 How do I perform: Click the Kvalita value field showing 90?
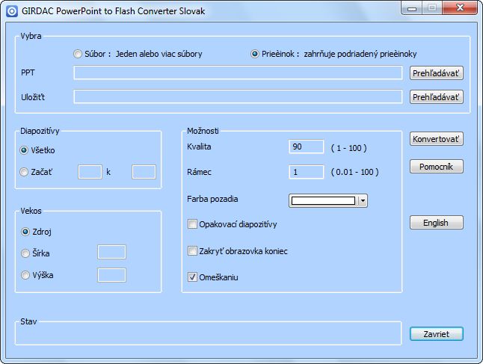[307, 146]
